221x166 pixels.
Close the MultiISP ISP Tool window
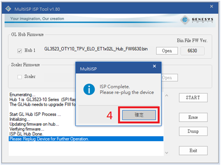pyautogui.click(x=211, y=6)
